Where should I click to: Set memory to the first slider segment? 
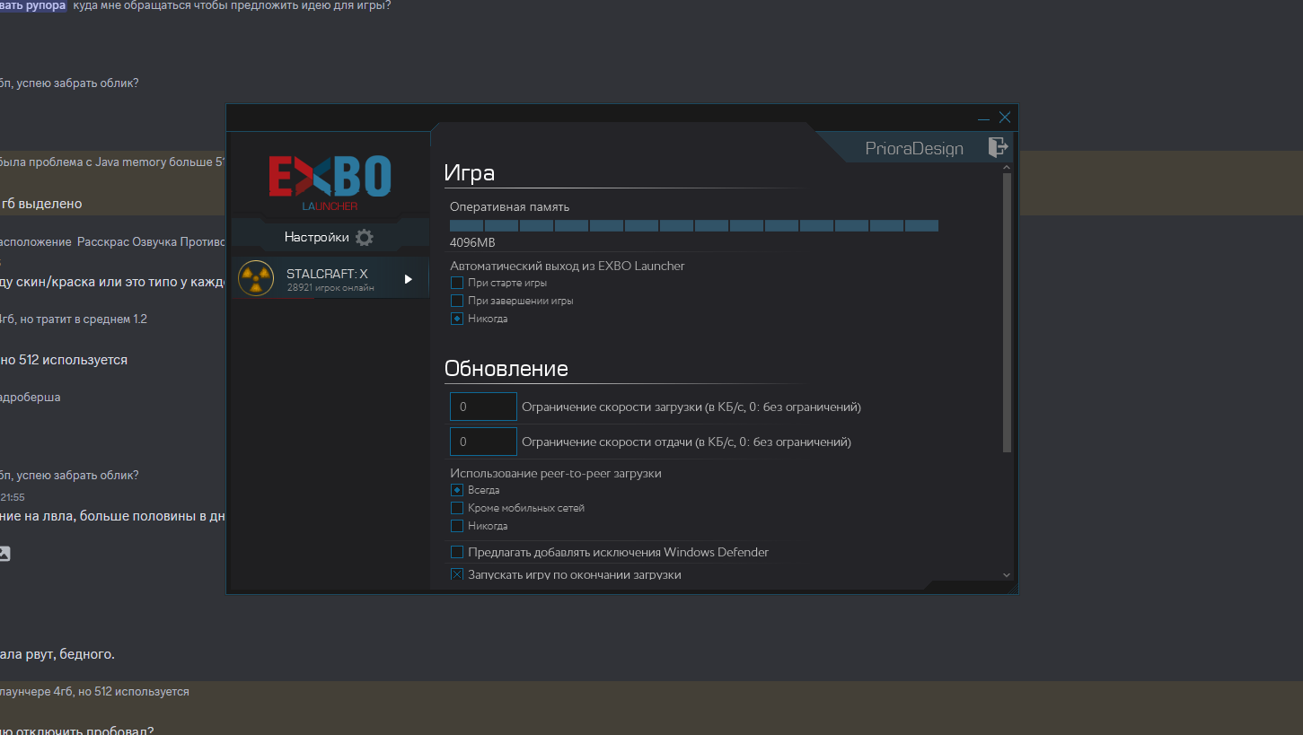click(466, 225)
